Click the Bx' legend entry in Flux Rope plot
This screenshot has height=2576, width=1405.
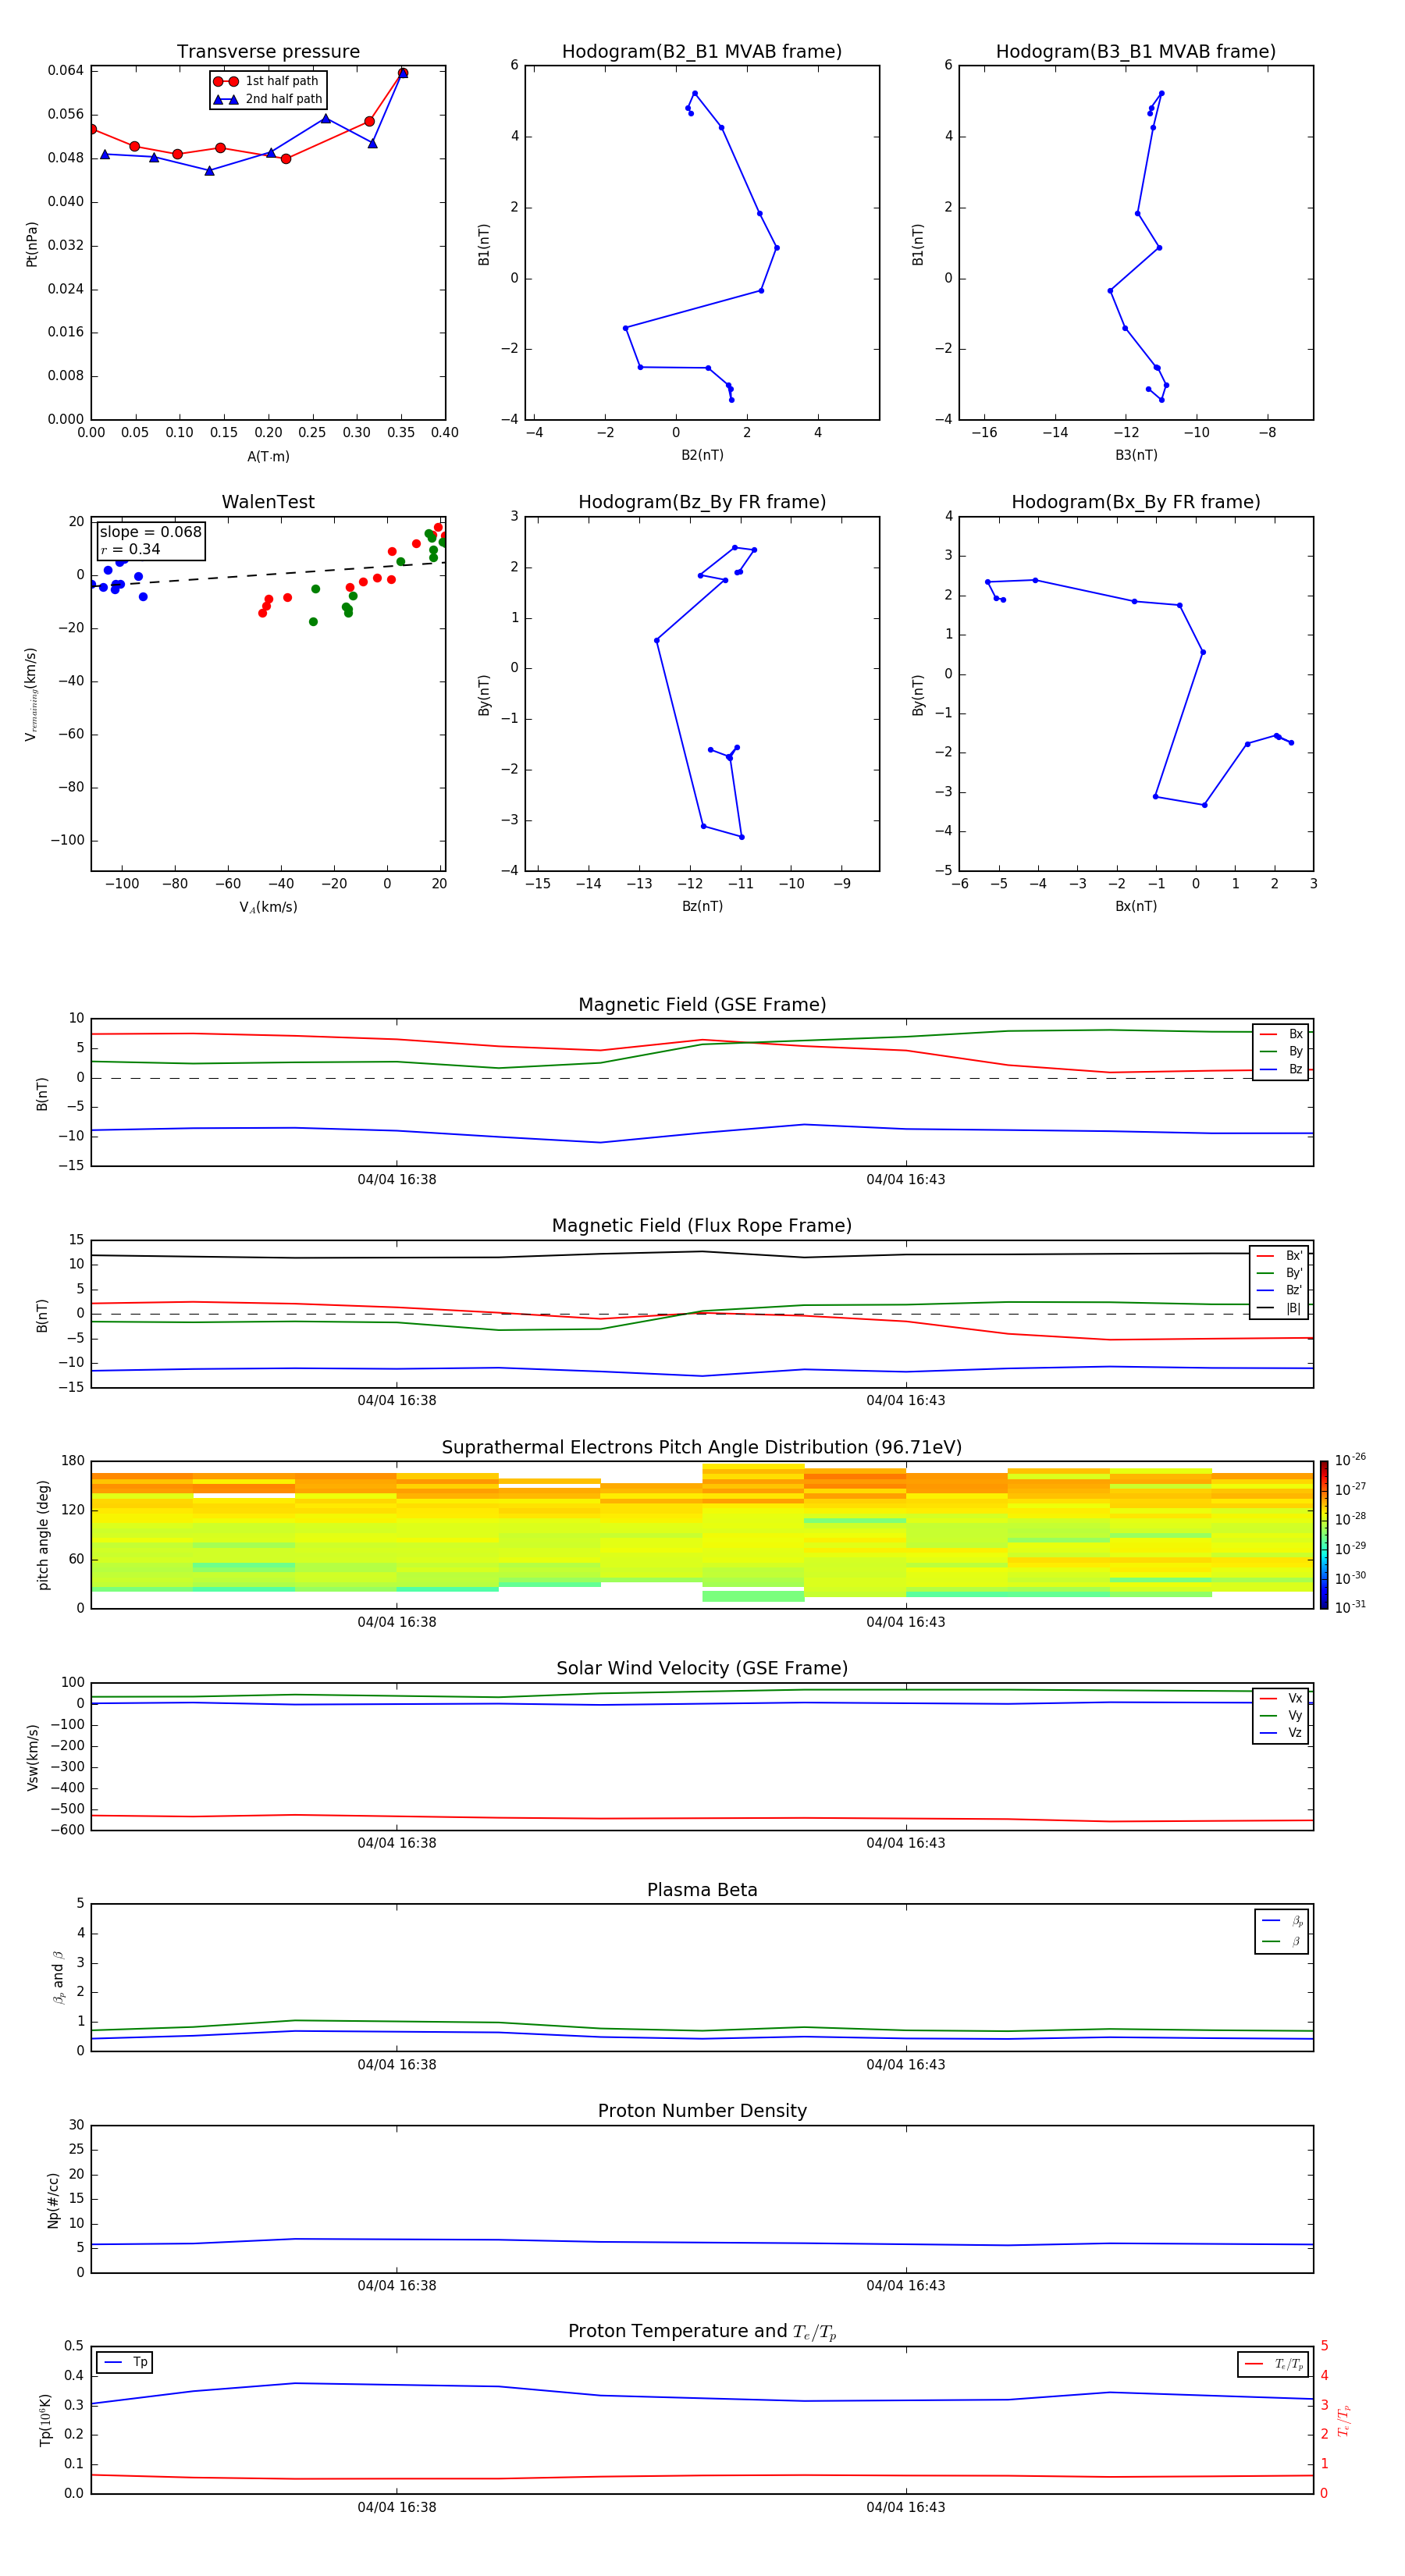(x=1280, y=1256)
